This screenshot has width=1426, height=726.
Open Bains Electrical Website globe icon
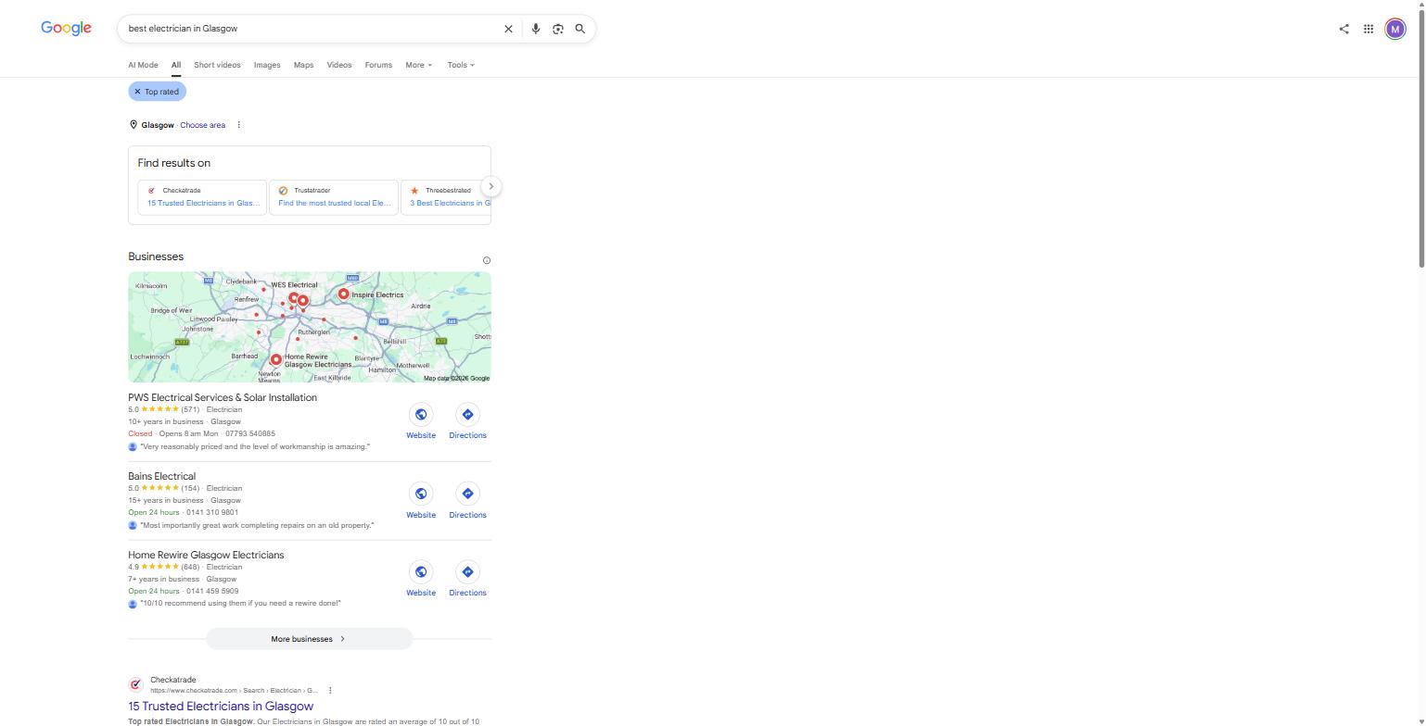(x=421, y=494)
